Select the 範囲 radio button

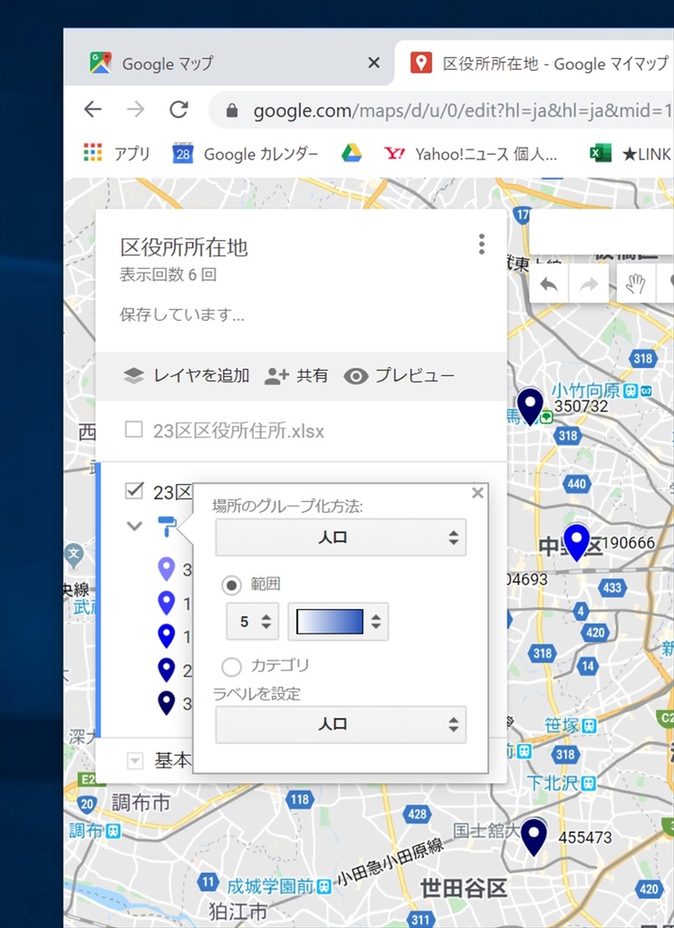[231, 585]
